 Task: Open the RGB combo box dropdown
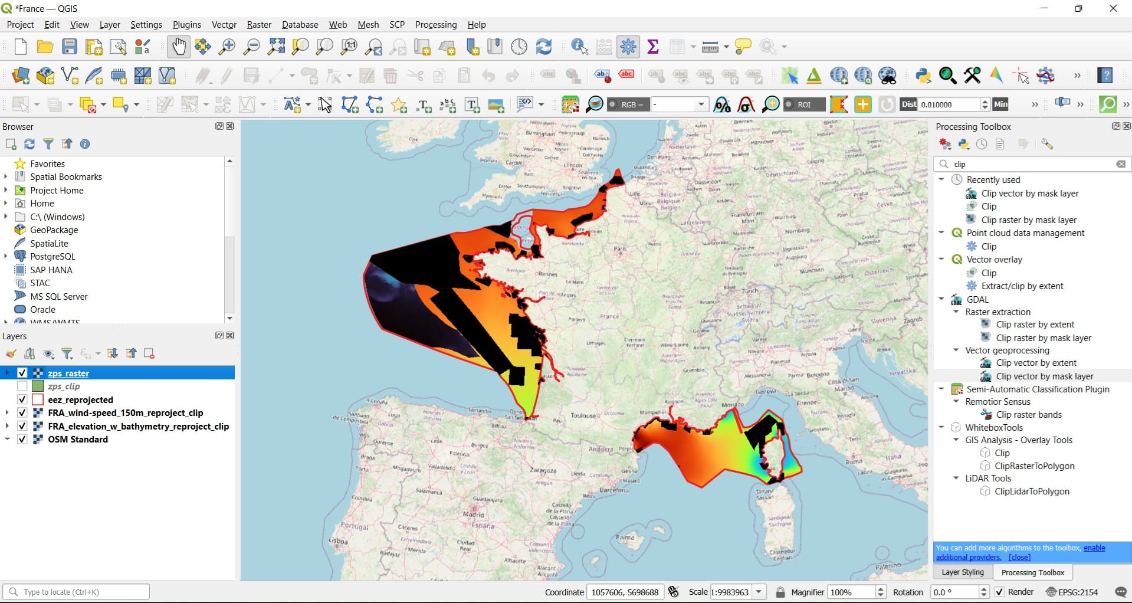[701, 104]
